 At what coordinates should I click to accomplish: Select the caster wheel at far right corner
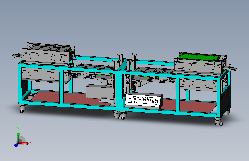(219, 121)
